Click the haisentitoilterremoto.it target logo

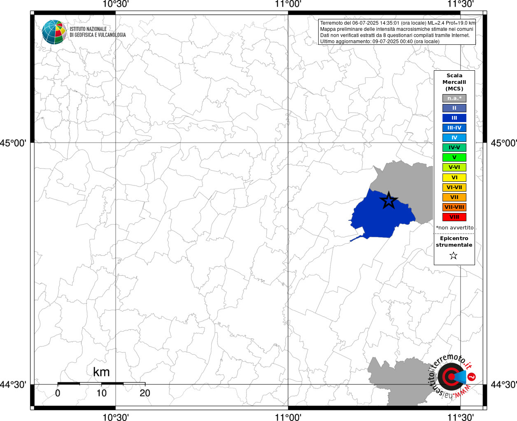tap(453, 377)
